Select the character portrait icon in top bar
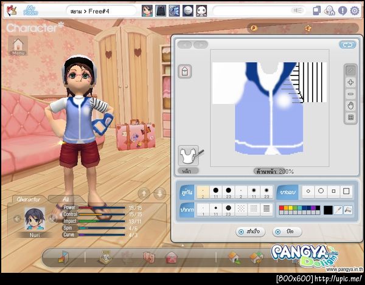Image resolution: width=365 pixels, height=285 pixels. (x=147, y=11)
